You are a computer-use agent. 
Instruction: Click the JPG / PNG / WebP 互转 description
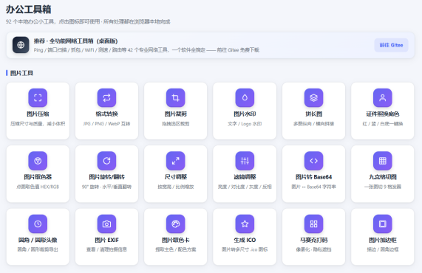click(x=106, y=124)
